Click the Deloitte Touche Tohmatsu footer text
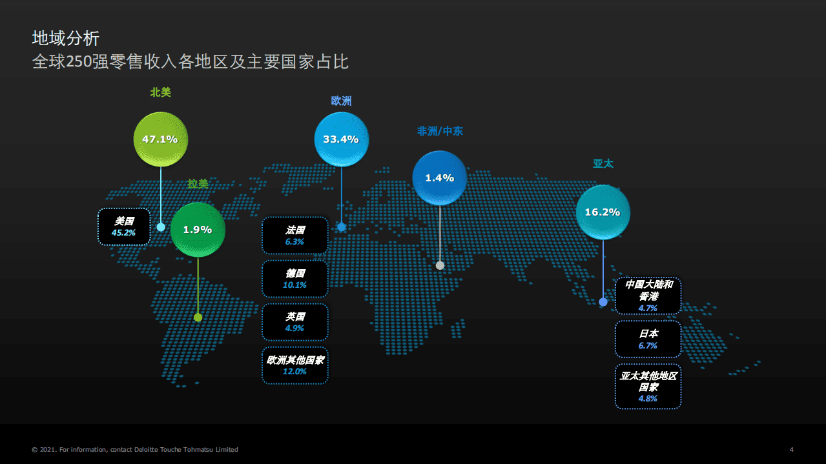The image size is (826, 464). coord(135,449)
